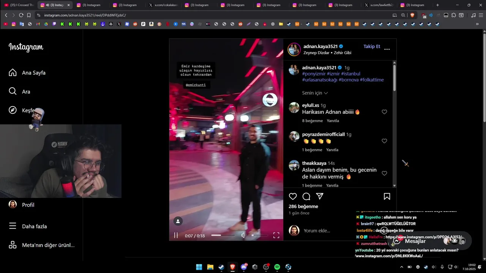Image resolution: width=486 pixels, height=273 pixels.
Task: Open Ana Sayfa home icon in sidebar
Action: click(13, 72)
